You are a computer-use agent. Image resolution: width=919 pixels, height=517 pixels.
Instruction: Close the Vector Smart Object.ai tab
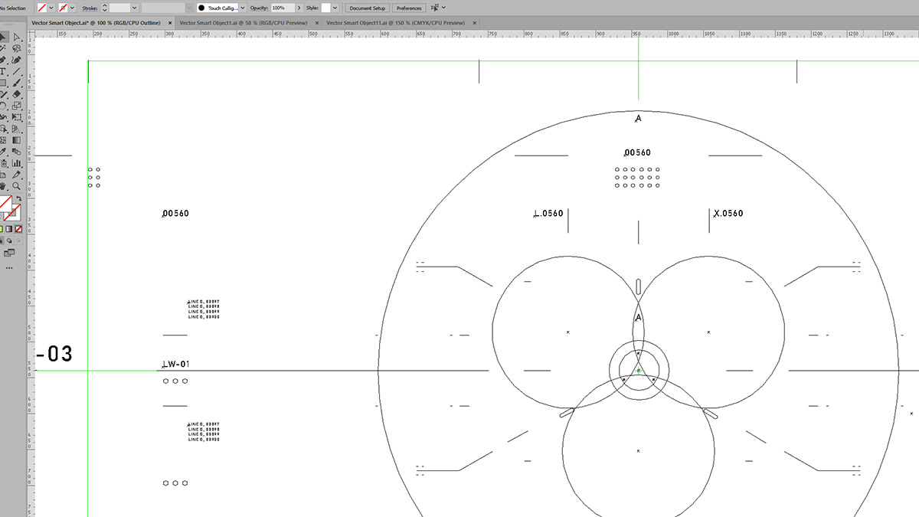tap(170, 23)
